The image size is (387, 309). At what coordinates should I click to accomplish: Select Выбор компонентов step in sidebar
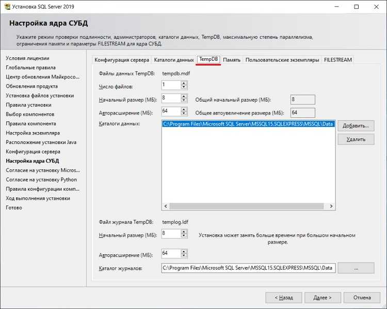coord(30,115)
